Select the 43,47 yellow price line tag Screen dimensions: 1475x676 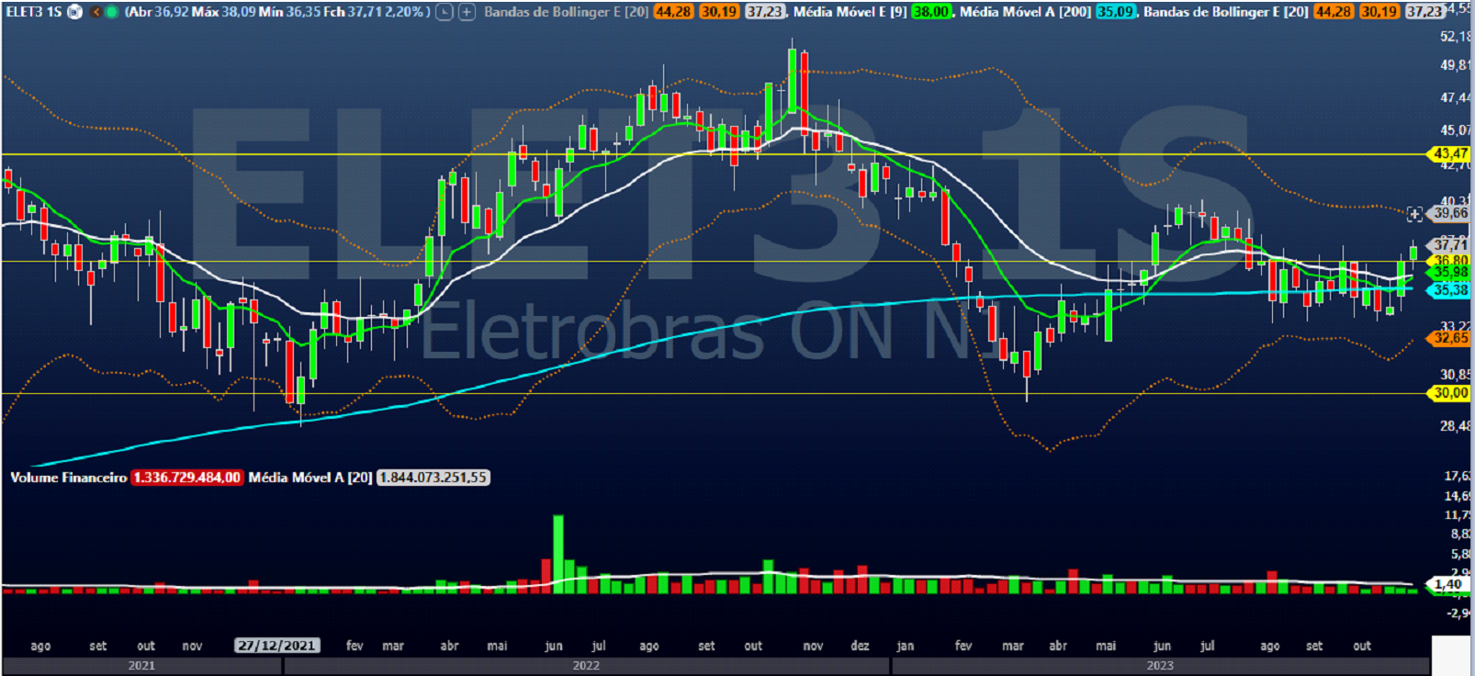[1450, 154]
